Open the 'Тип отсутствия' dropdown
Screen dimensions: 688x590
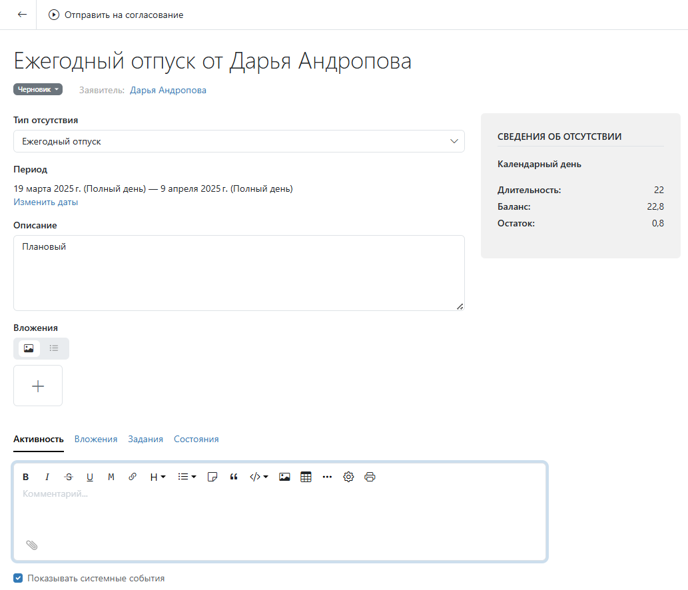point(454,141)
